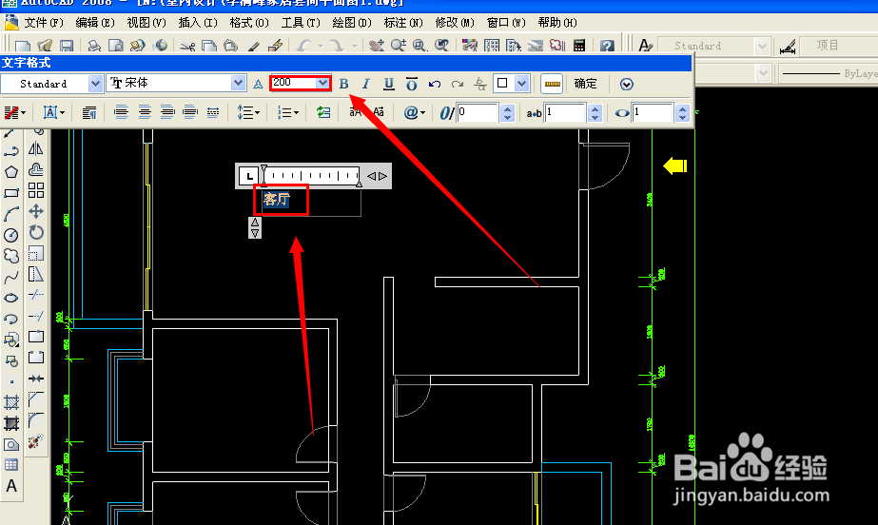Click the paragraph settings icon
878x525 pixels.
click(89, 112)
